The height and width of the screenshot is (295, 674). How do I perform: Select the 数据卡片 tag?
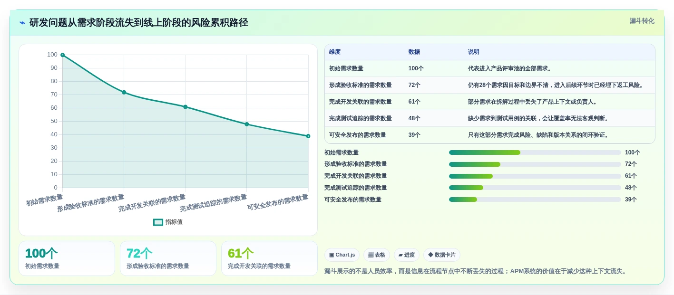[442, 255]
